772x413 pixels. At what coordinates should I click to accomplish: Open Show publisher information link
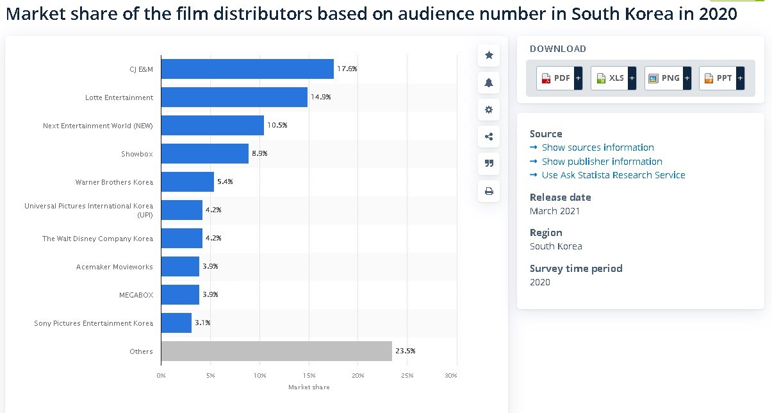[602, 162]
